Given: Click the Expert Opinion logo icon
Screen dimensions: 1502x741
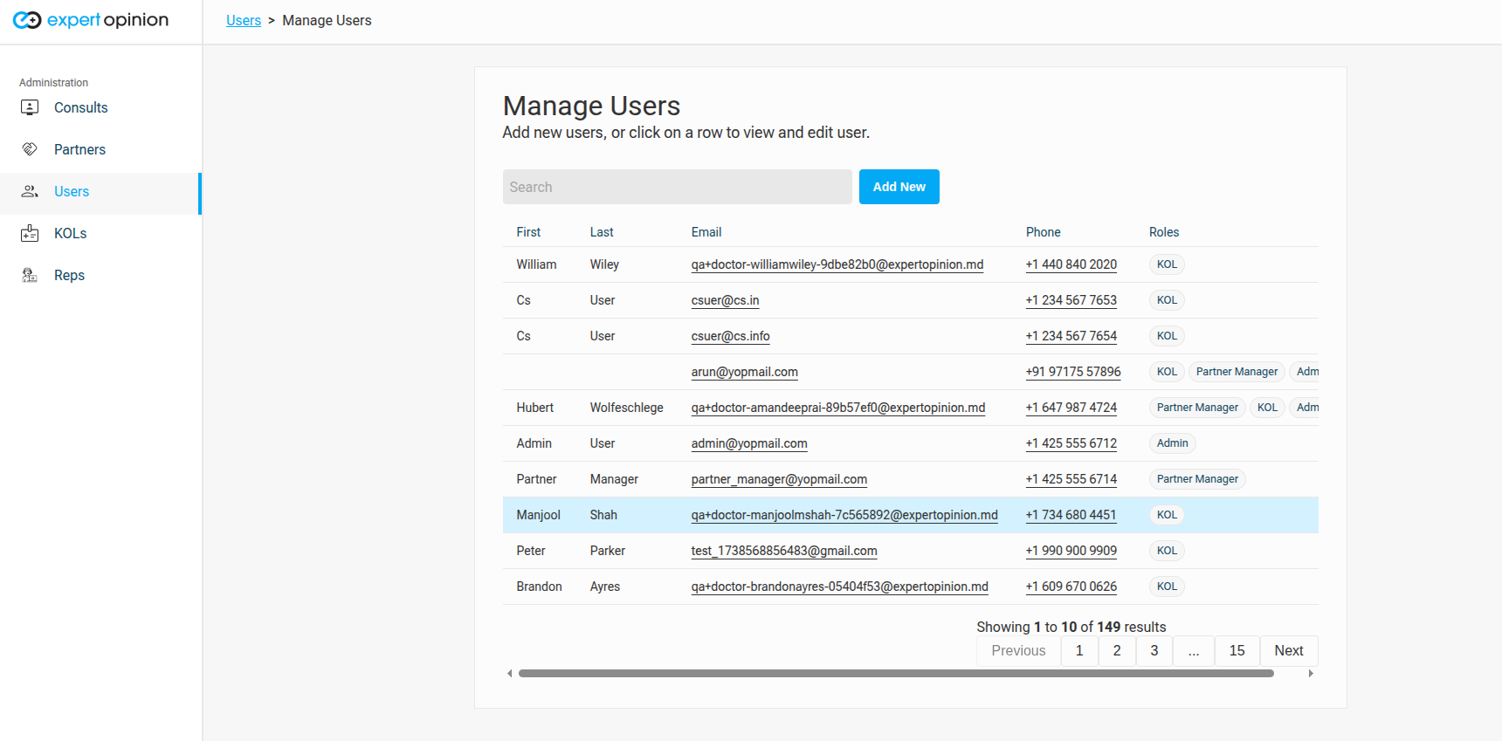Looking at the screenshot, I should click(x=27, y=20).
